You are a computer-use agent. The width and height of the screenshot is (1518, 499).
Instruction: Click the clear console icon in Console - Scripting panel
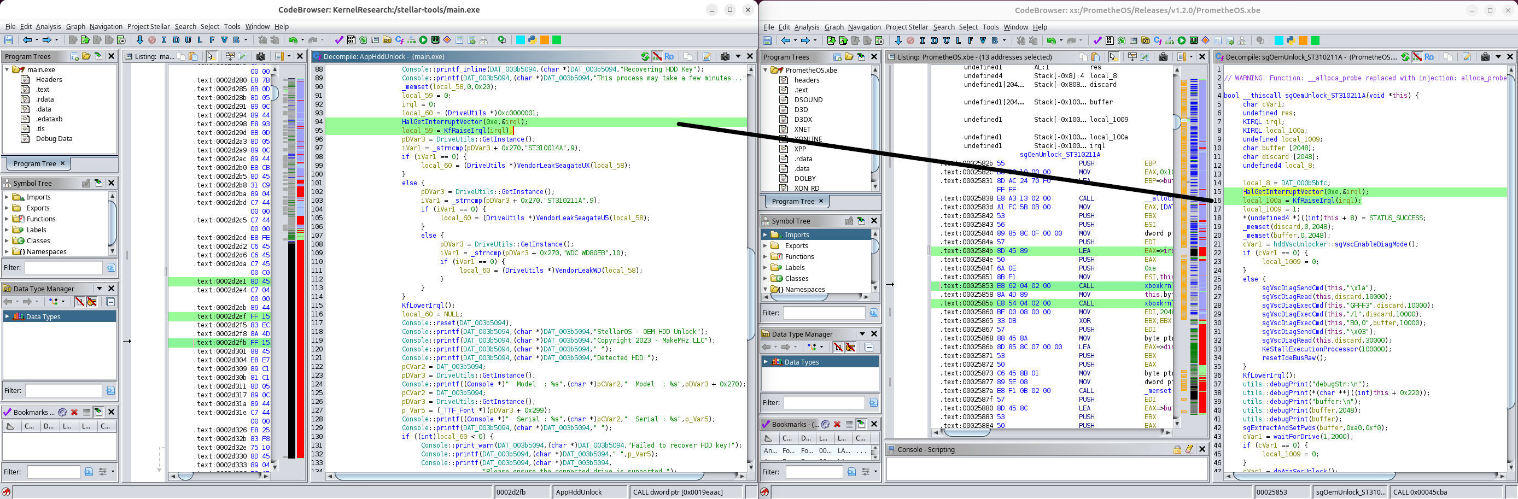[1189, 449]
